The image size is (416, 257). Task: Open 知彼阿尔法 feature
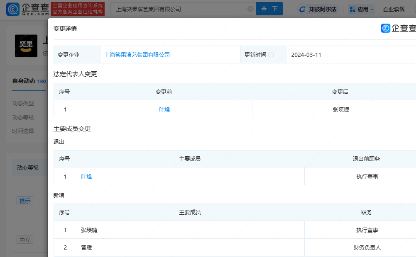point(318,9)
